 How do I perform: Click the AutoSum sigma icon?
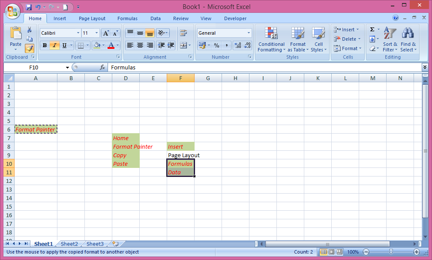[x=372, y=30]
